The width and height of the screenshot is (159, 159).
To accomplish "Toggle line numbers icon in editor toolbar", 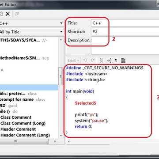I will click(x=101, y=61).
